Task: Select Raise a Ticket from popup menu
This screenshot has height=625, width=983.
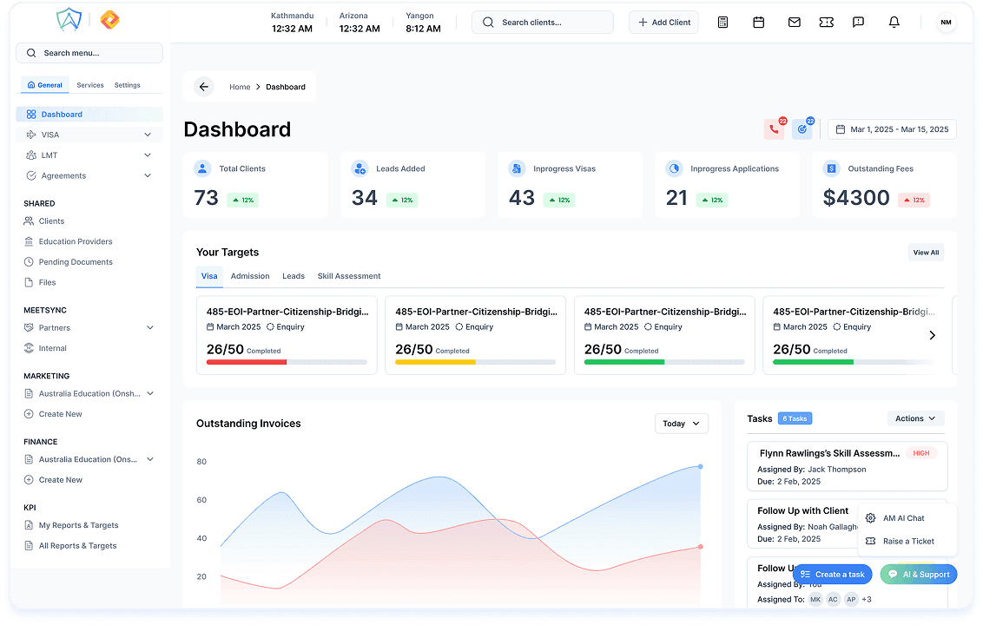Action: [x=907, y=542]
